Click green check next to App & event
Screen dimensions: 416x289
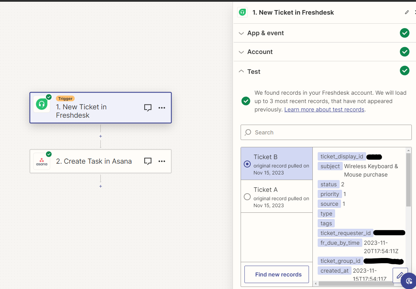[x=404, y=33]
